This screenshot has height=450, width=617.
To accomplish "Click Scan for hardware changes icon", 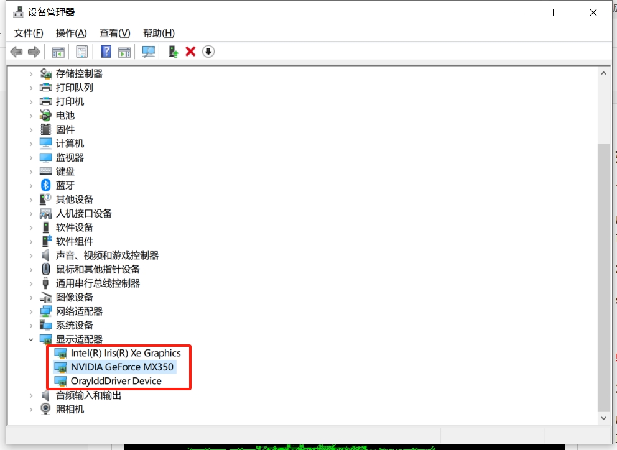I will point(149,52).
